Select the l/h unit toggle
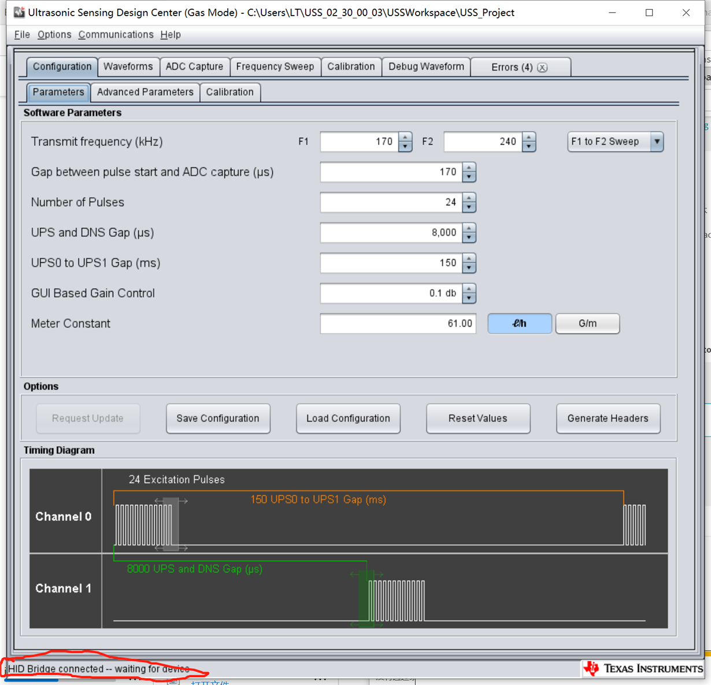 520,324
